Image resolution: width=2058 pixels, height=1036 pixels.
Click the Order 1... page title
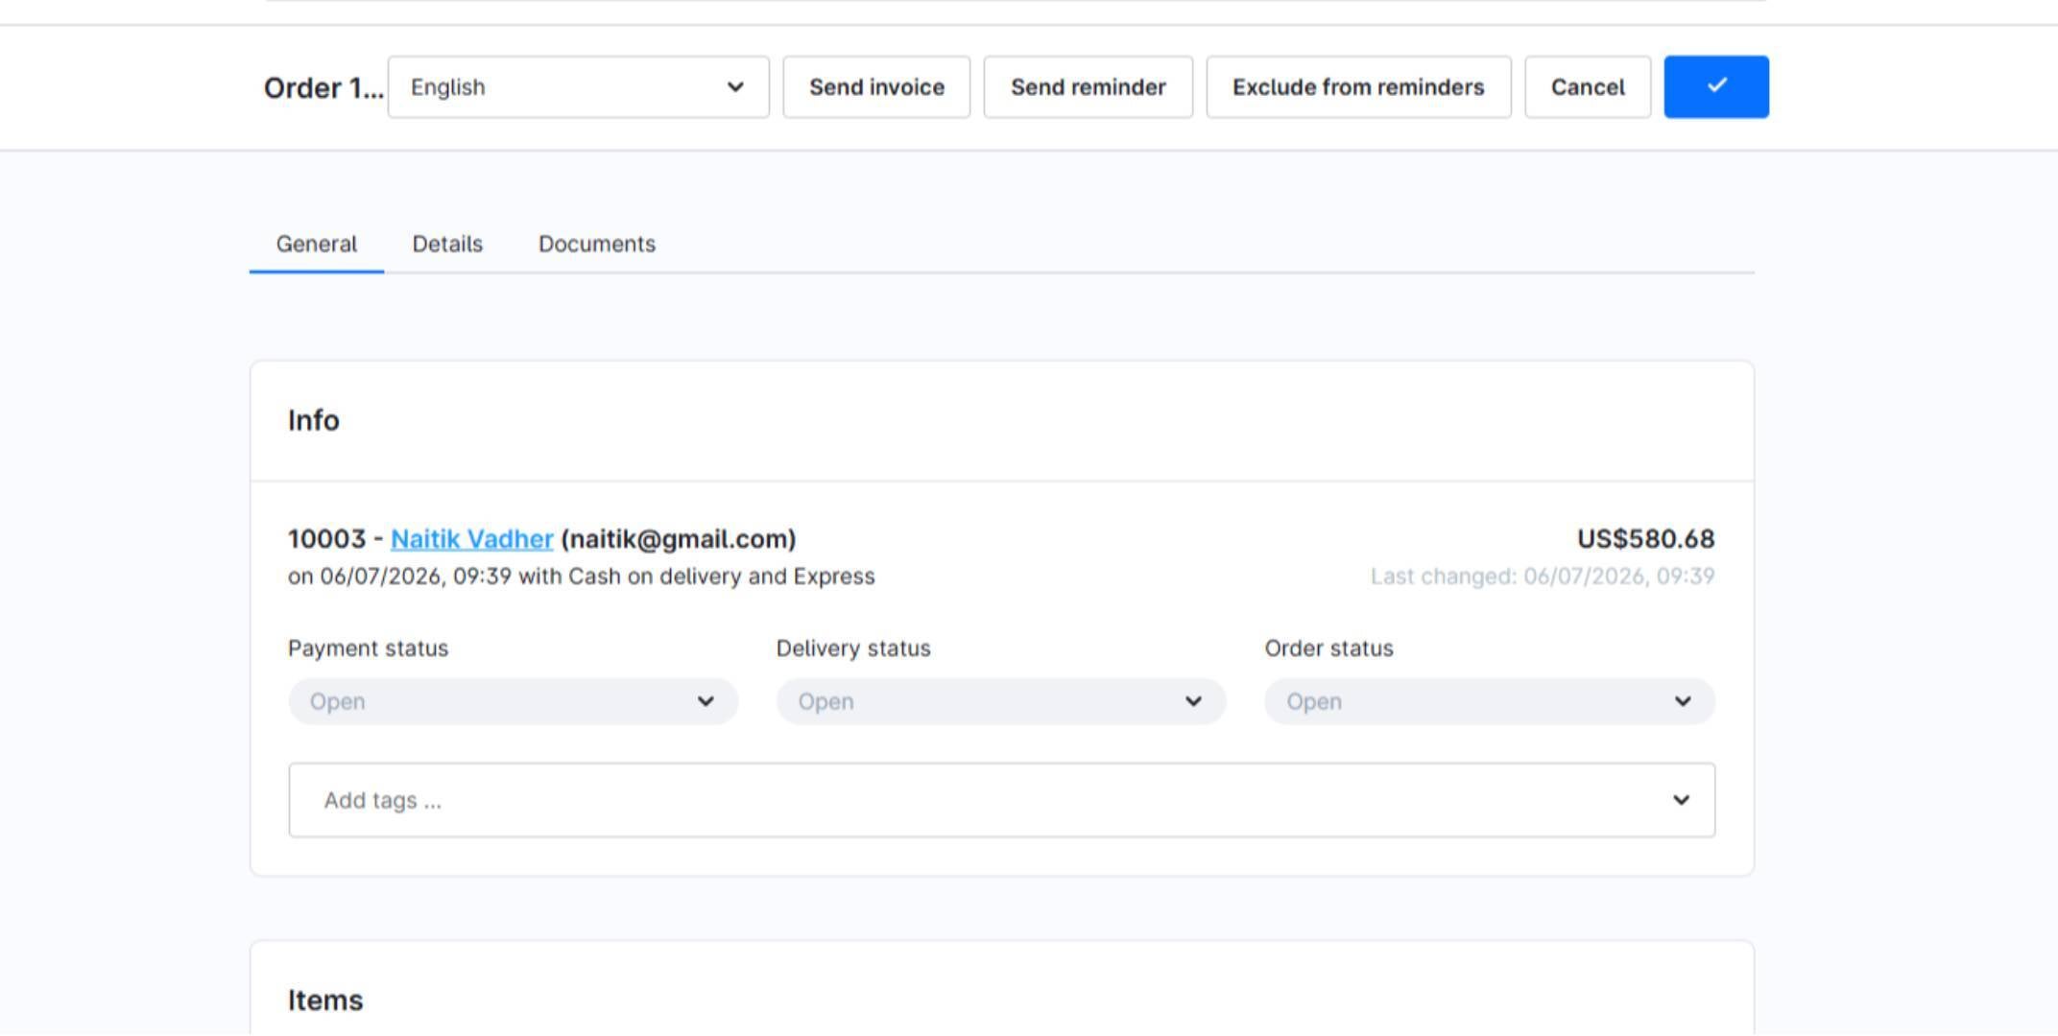(323, 88)
